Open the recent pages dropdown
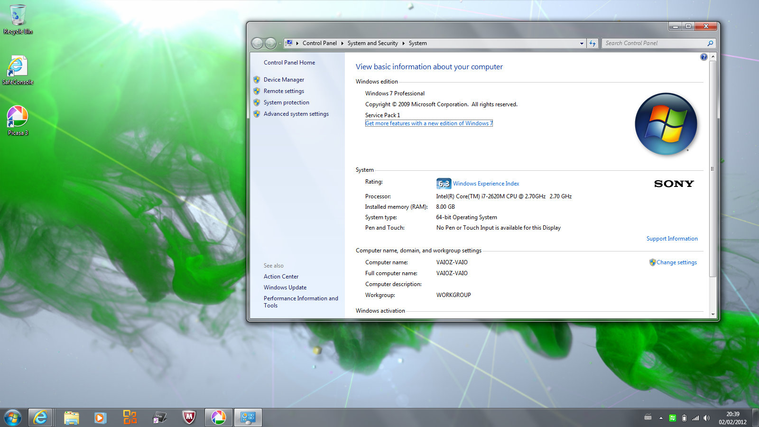This screenshot has height=427, width=759. tap(280, 44)
